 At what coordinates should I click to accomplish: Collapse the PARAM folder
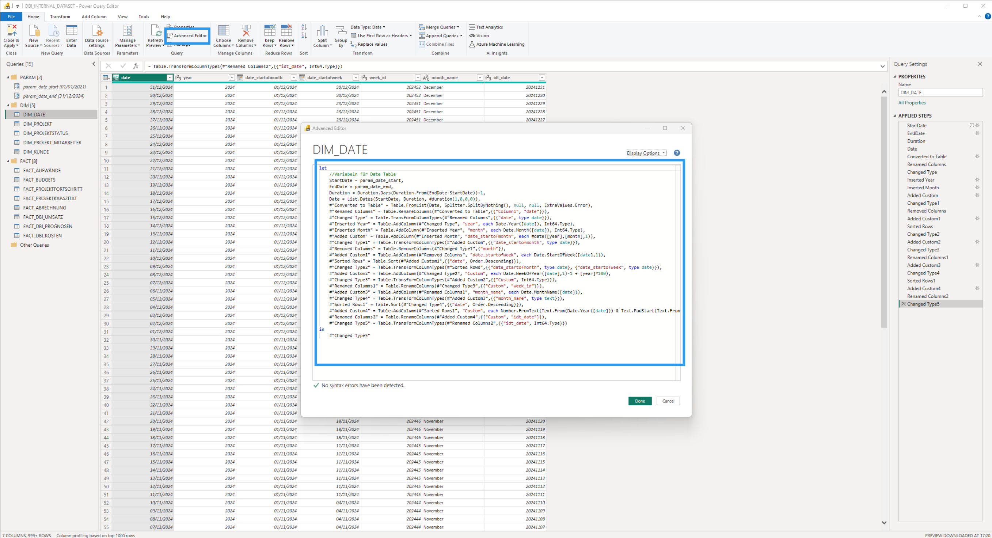tap(8, 77)
